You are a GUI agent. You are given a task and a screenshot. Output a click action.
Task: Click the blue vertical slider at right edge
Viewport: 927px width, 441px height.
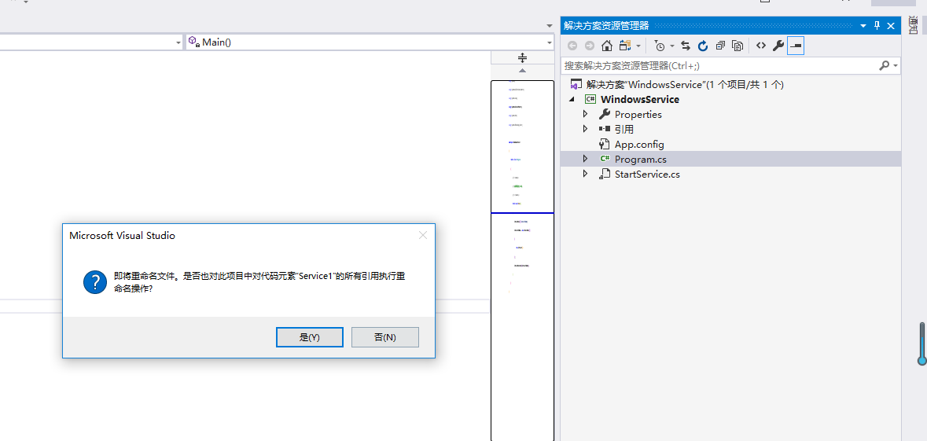921,344
